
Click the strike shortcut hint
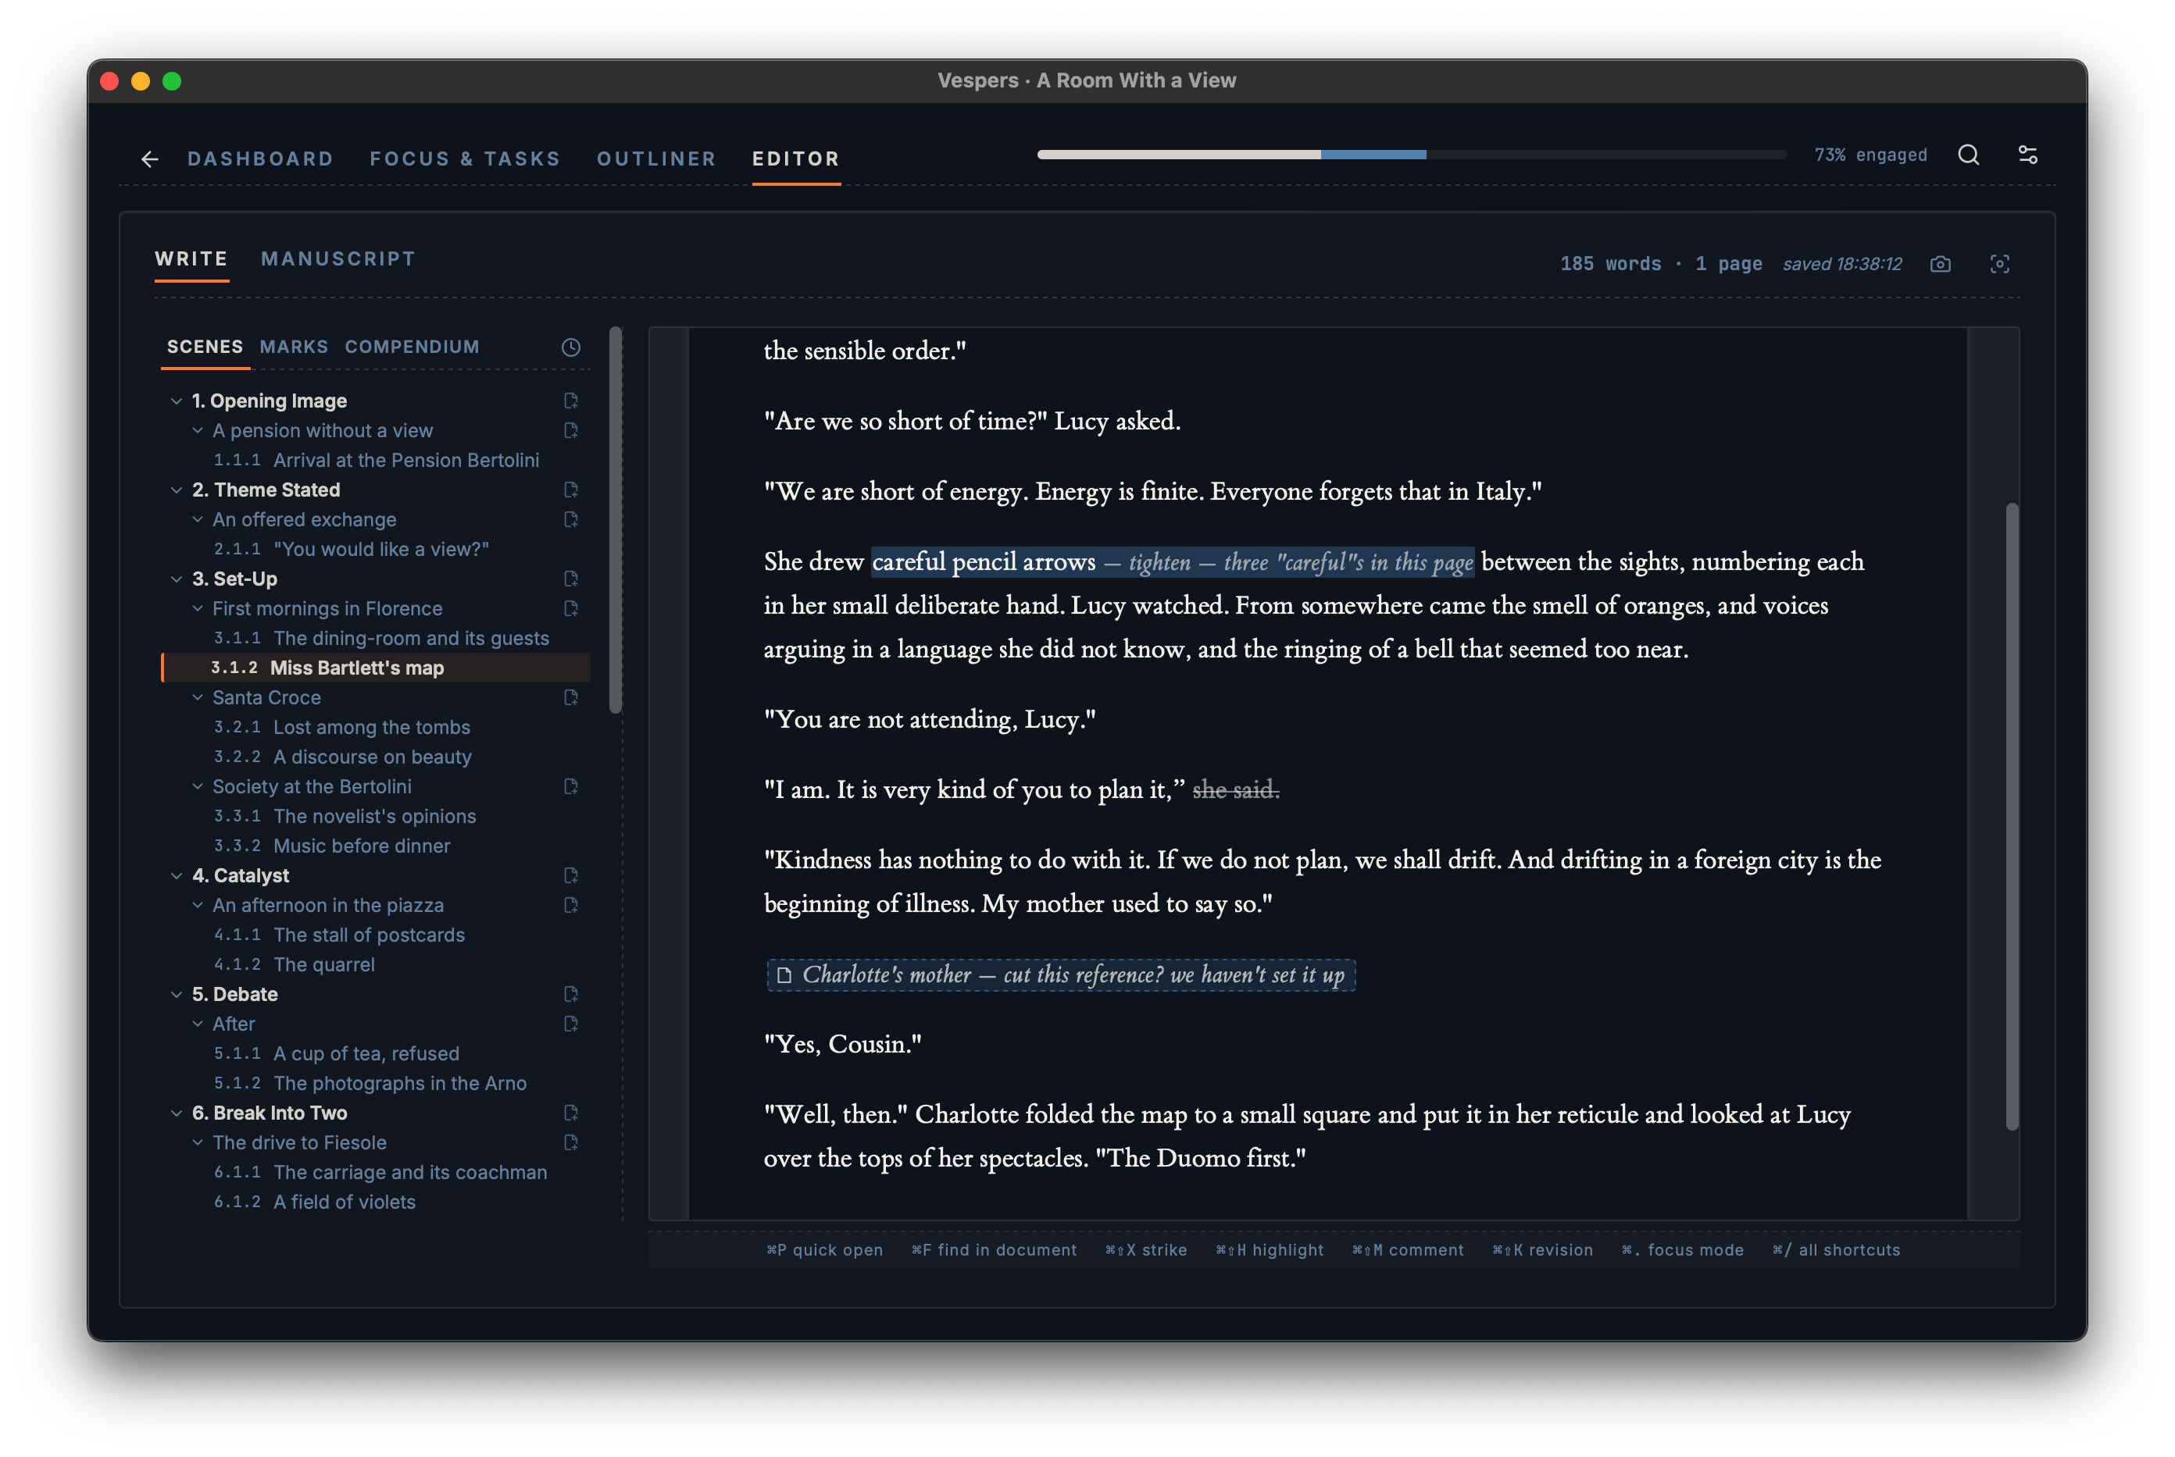[x=1146, y=1250]
